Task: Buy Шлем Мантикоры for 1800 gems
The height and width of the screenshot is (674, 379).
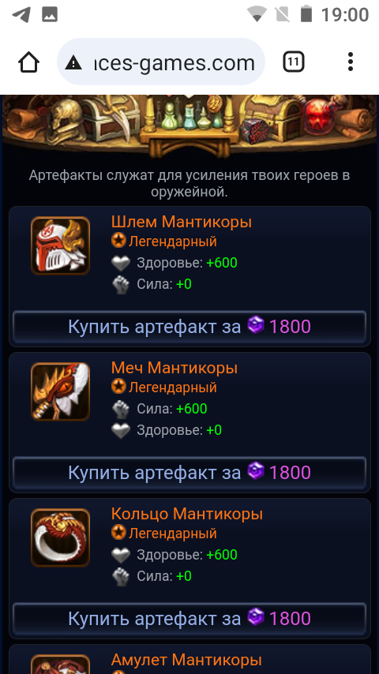Action: pos(189,327)
